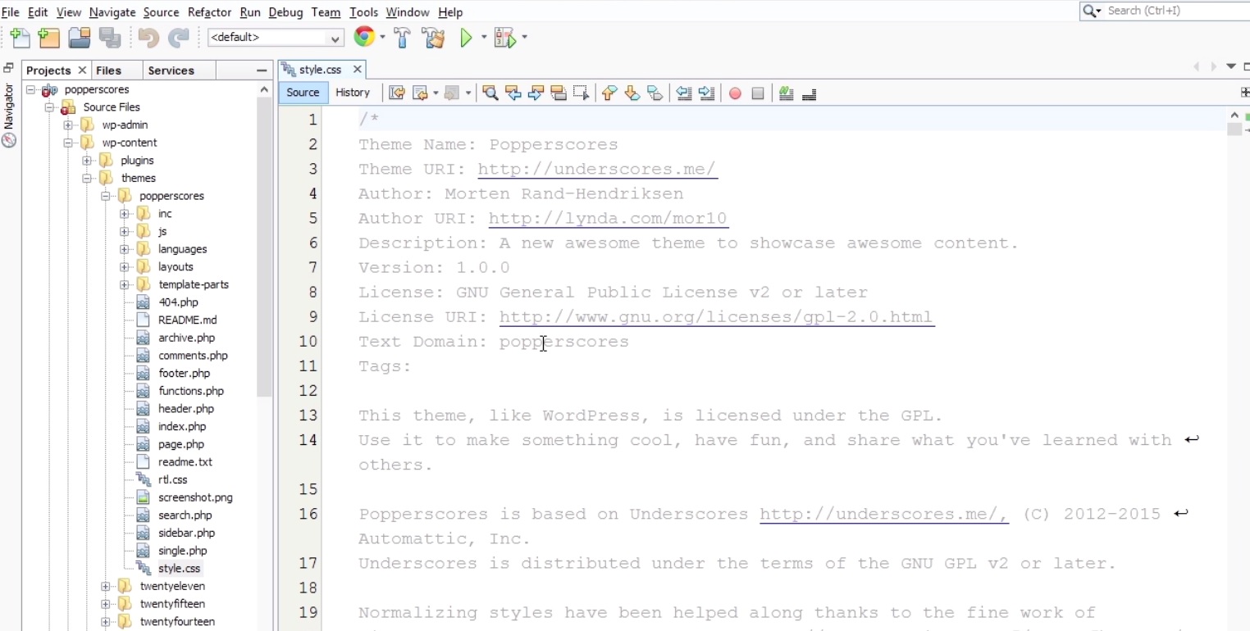Screen dimensions: 1250x631
Task: Open the Refactor menu
Action: click(209, 12)
